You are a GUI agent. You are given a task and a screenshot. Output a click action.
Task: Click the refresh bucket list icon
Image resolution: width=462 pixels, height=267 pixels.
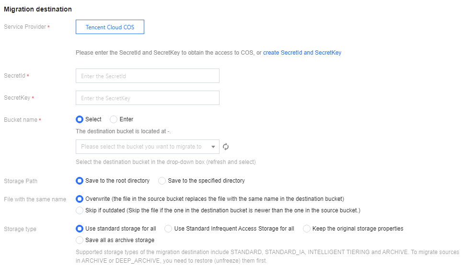coord(226,147)
